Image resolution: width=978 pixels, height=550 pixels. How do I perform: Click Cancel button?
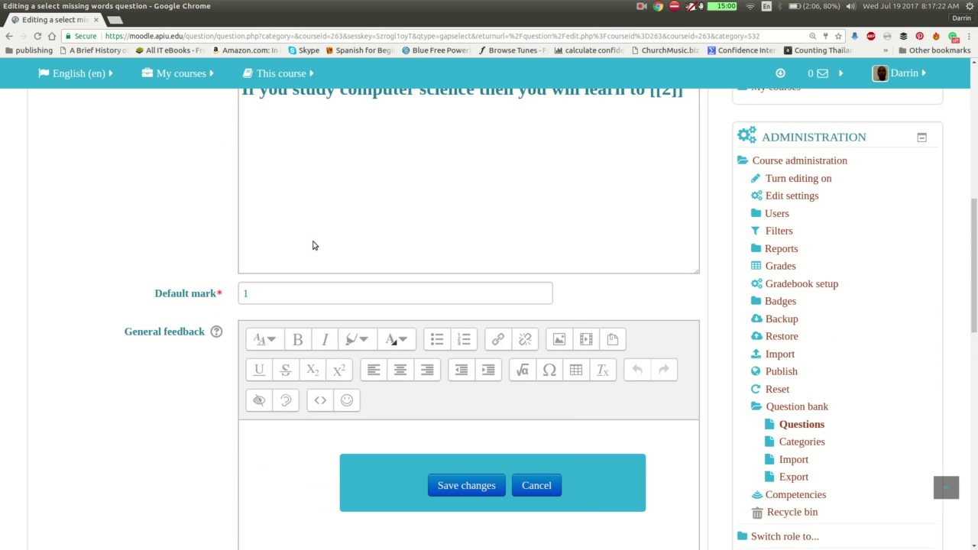(x=536, y=486)
